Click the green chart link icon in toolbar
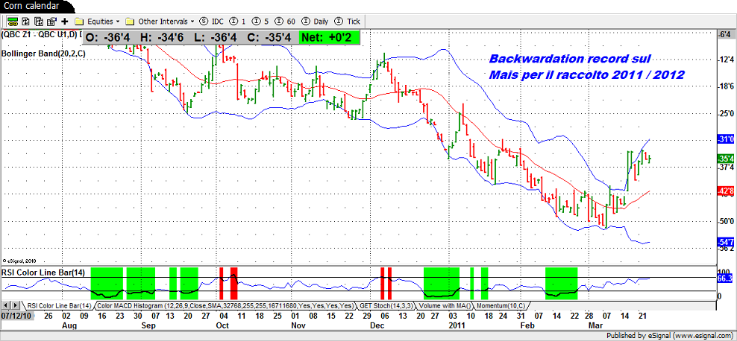Screen dimensions: 737x341 [x=7, y=22]
